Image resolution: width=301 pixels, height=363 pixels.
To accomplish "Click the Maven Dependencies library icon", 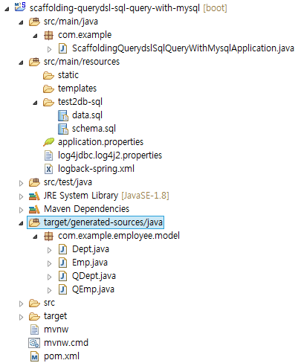I will [x=34, y=209].
